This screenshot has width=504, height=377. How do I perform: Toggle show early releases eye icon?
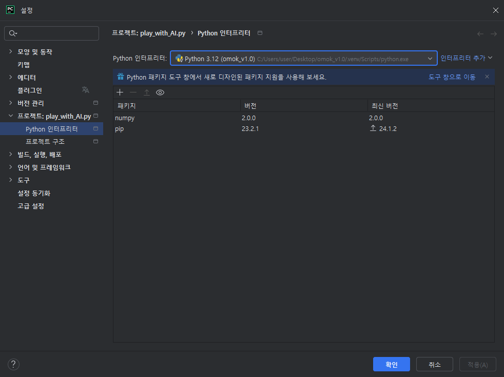tap(160, 92)
